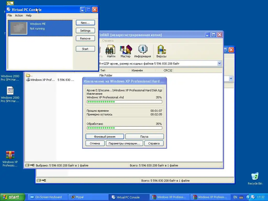The width and height of the screenshot is (268, 201).
Task: Switch to Mypal in the taskbar
Action: click(x=88, y=197)
